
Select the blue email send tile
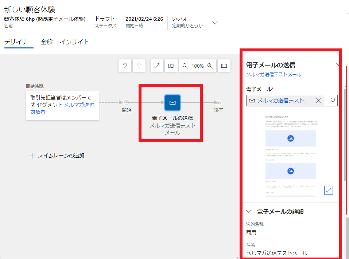tap(172, 103)
